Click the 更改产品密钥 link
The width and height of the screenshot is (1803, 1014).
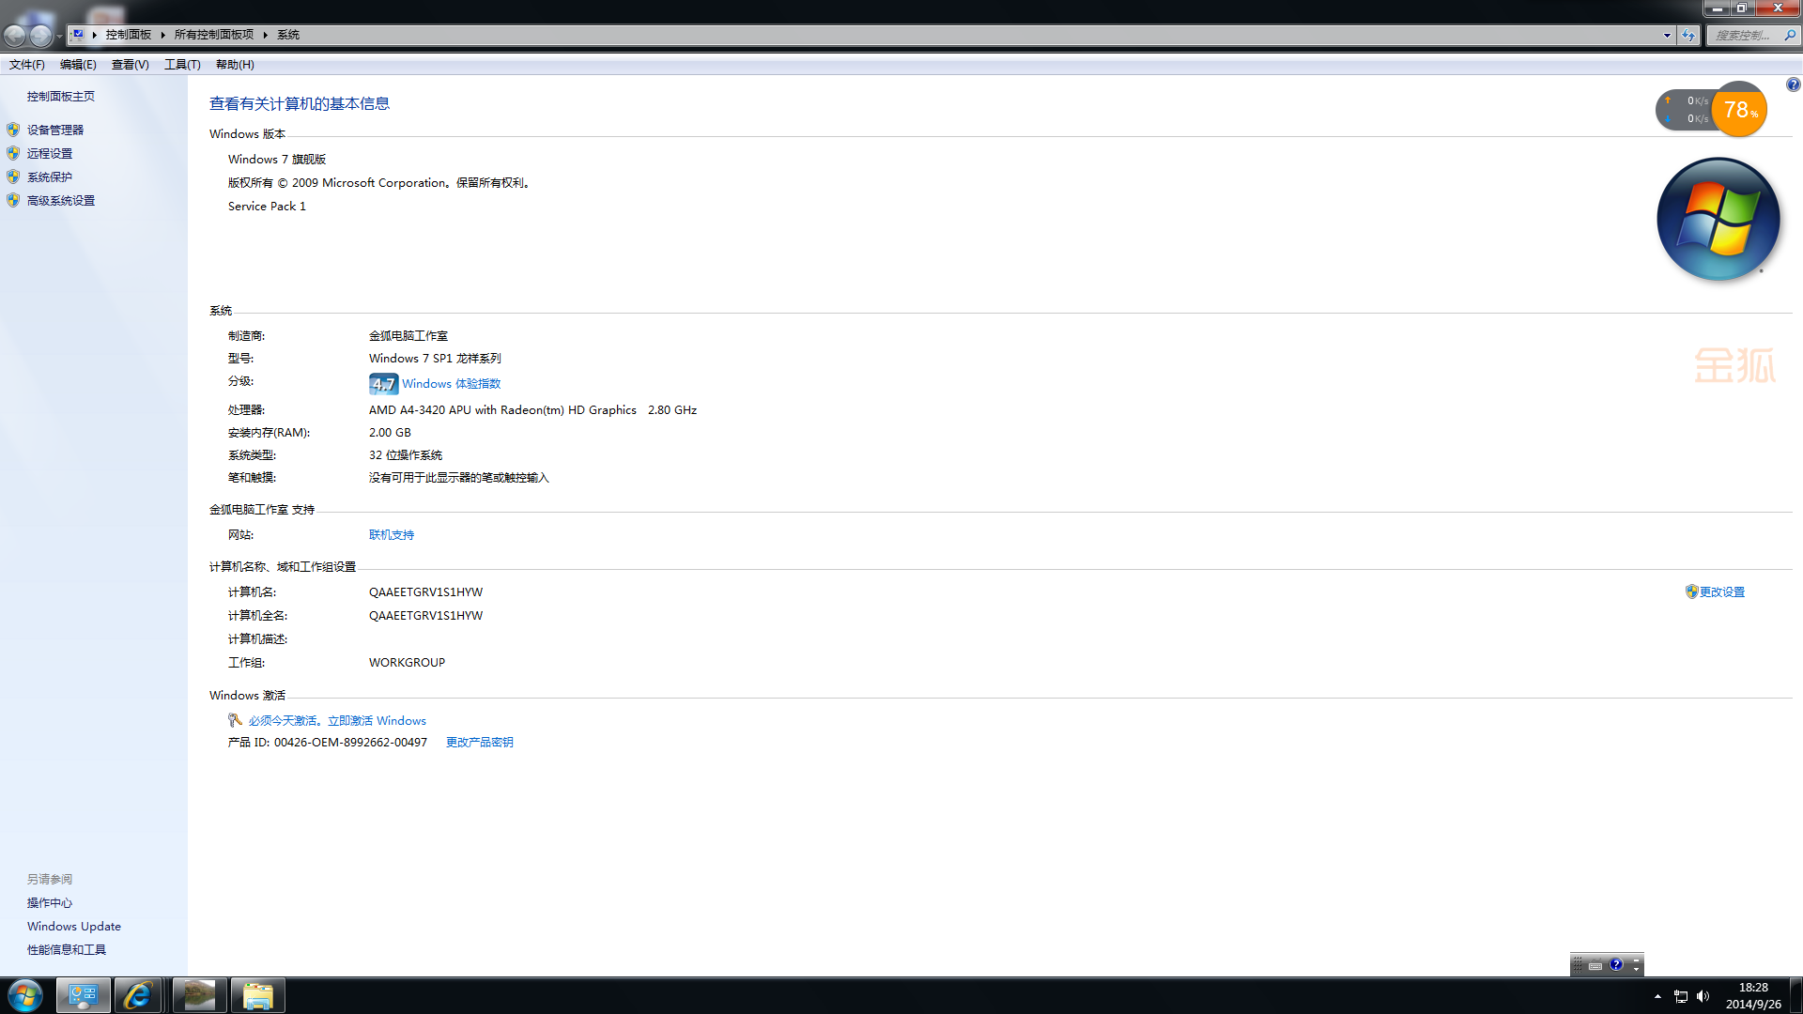coord(479,742)
